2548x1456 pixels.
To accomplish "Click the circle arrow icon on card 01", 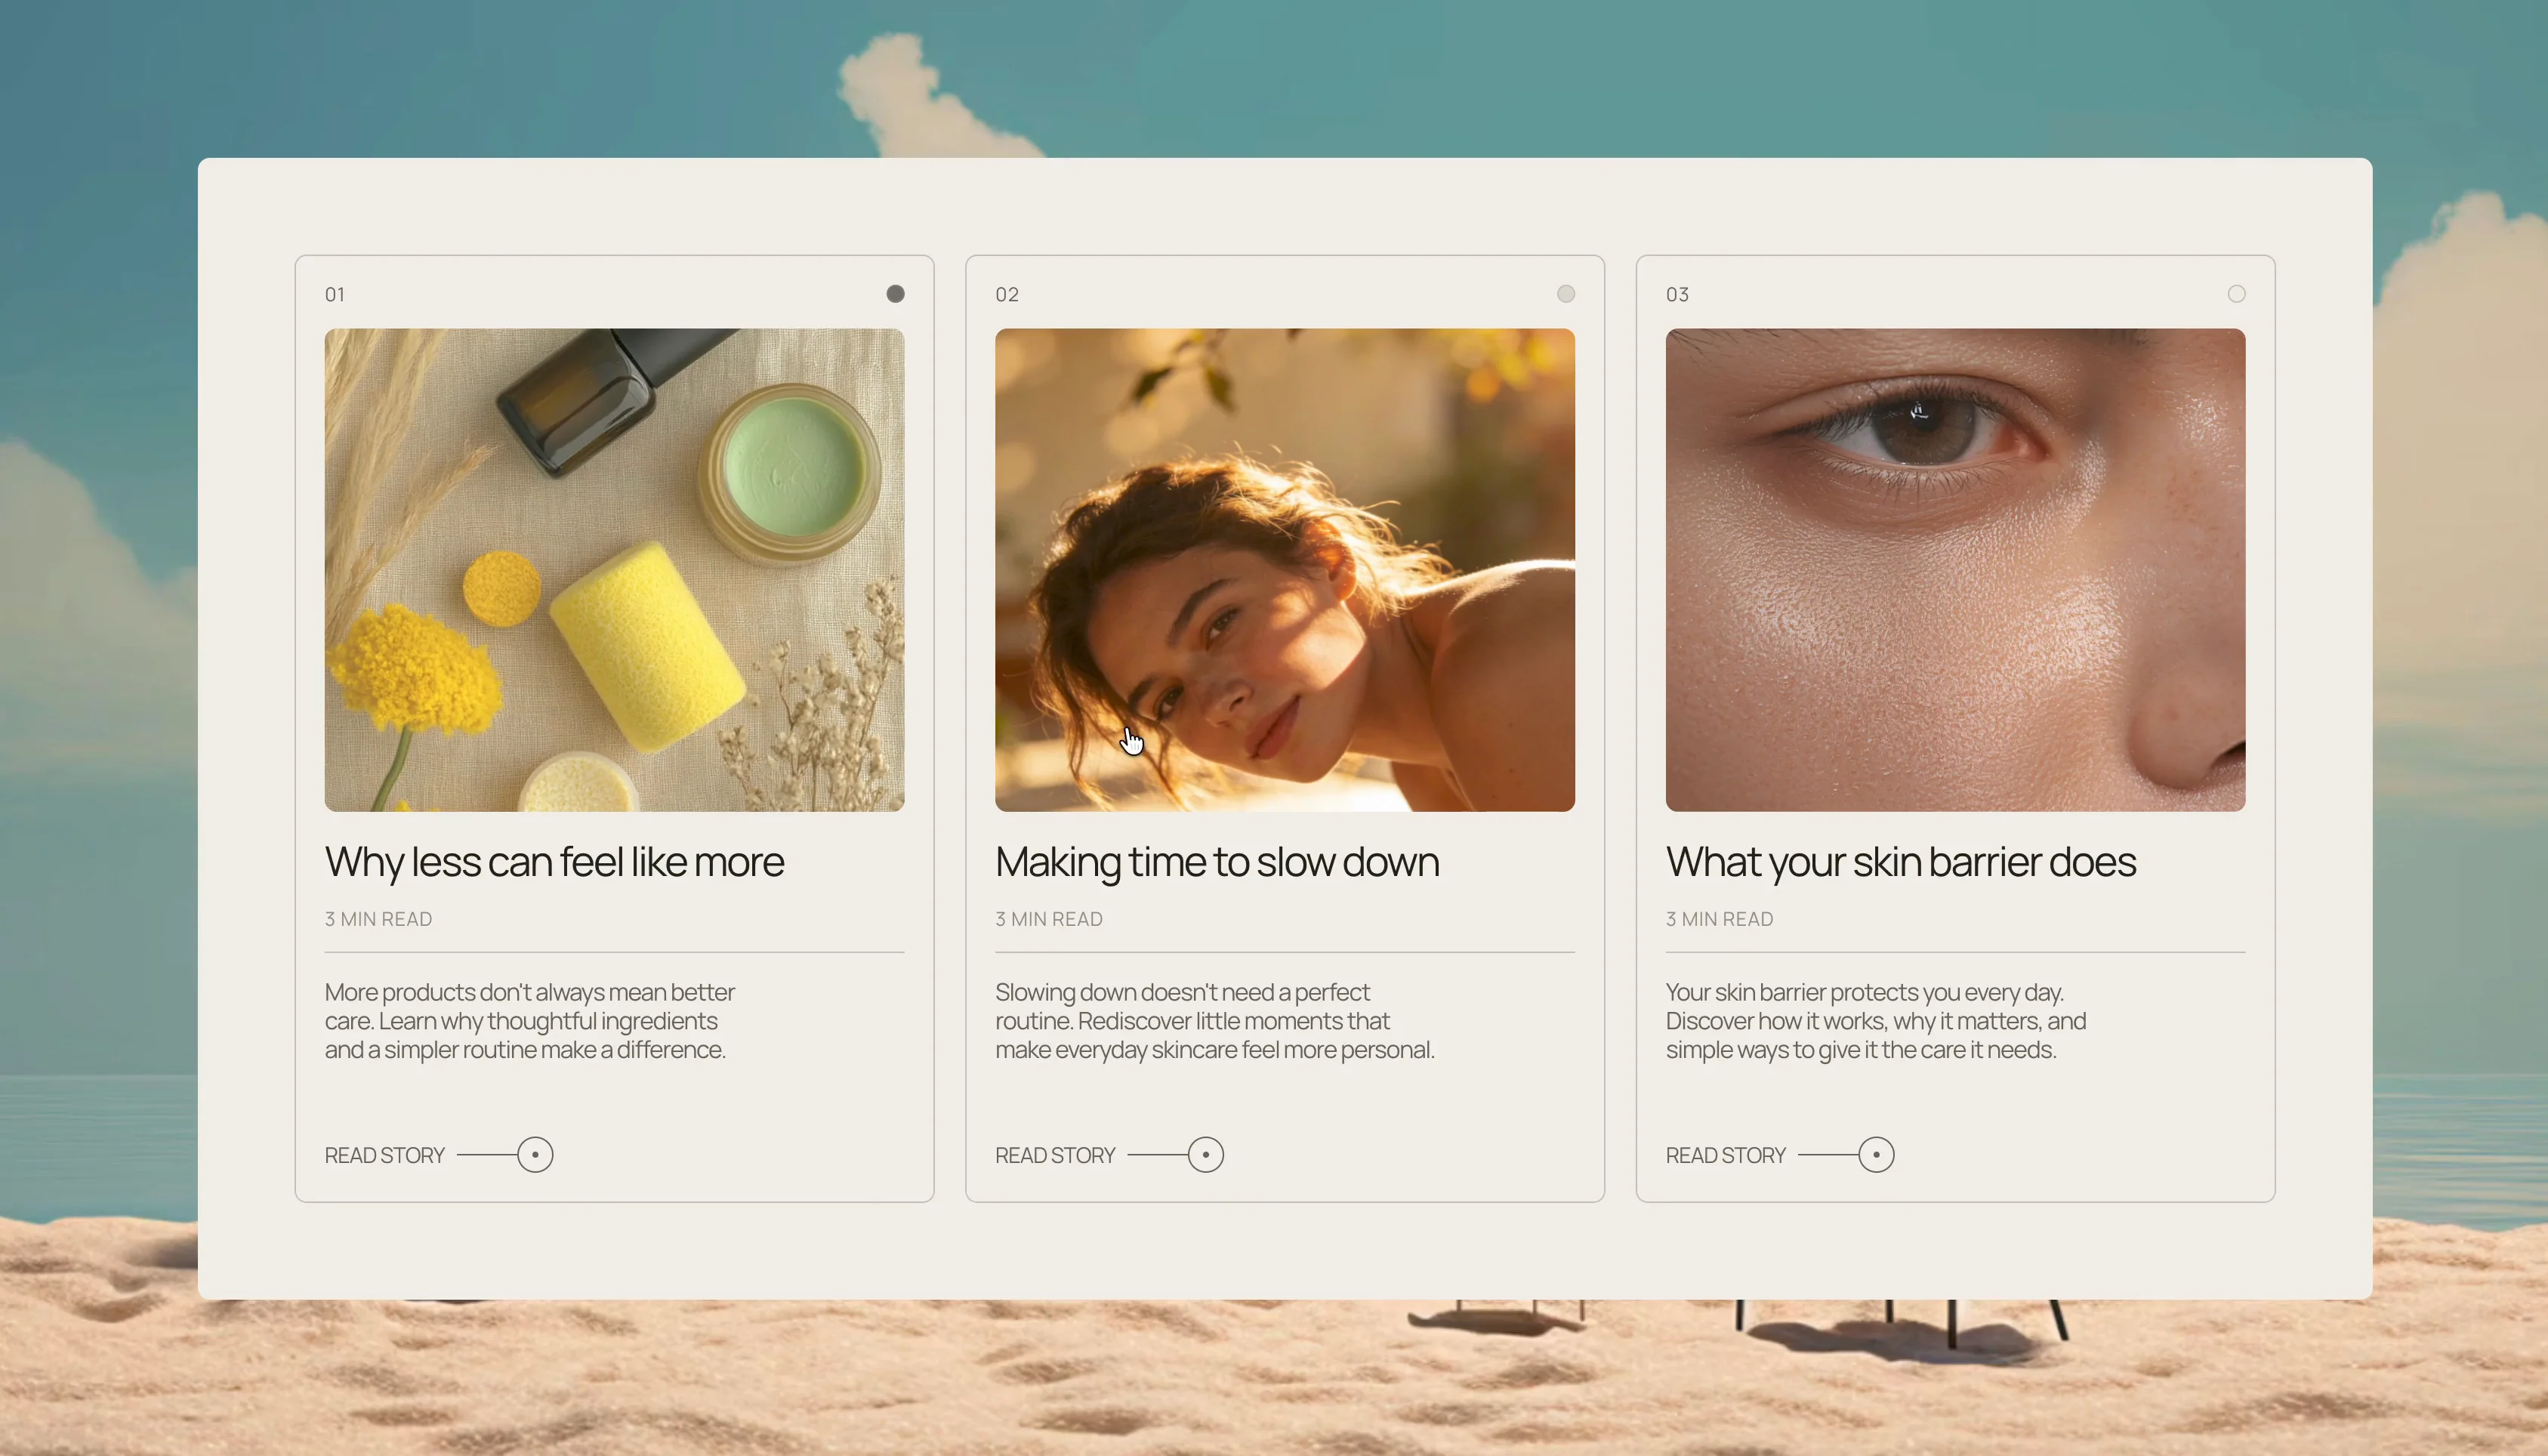I will point(535,1155).
